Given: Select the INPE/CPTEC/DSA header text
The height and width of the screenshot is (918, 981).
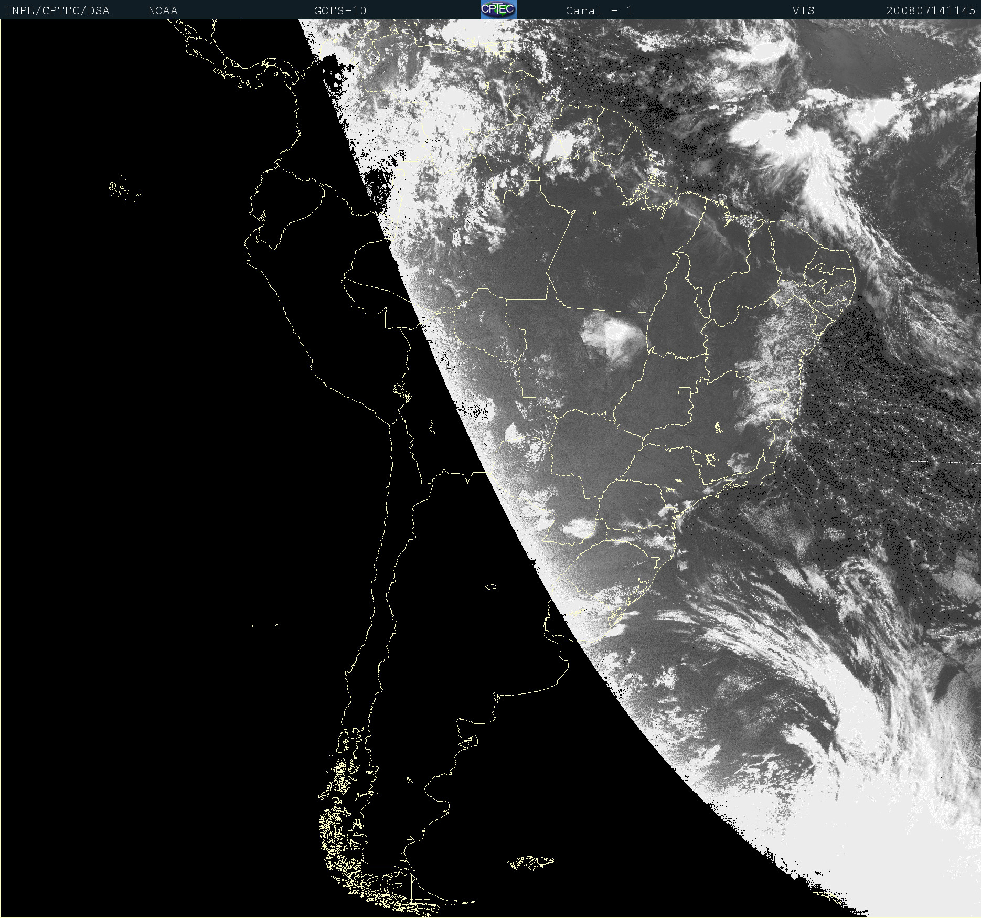Looking at the screenshot, I should tap(57, 10).
